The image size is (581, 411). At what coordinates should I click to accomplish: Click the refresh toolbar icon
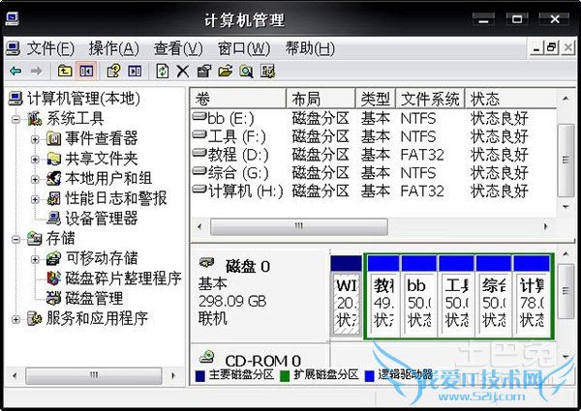click(163, 71)
